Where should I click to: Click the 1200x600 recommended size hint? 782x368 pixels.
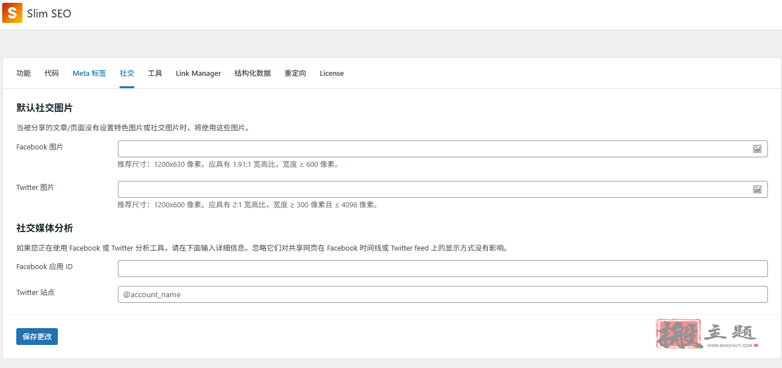click(248, 205)
